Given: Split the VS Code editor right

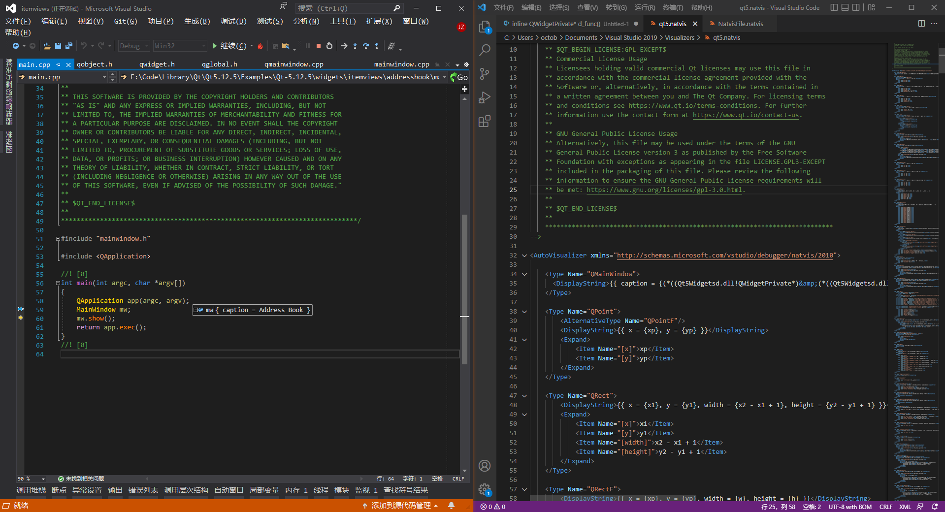Looking at the screenshot, I should click(x=921, y=24).
